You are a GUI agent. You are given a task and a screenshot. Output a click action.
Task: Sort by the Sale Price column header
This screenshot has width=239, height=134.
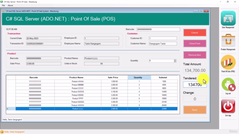click(x=114, y=77)
